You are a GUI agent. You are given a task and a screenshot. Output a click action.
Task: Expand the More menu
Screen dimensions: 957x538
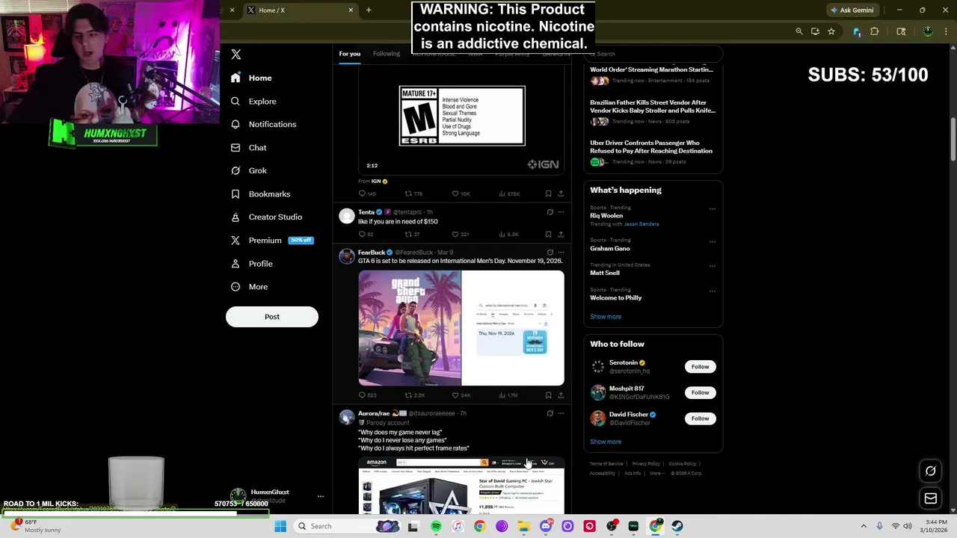250,286
